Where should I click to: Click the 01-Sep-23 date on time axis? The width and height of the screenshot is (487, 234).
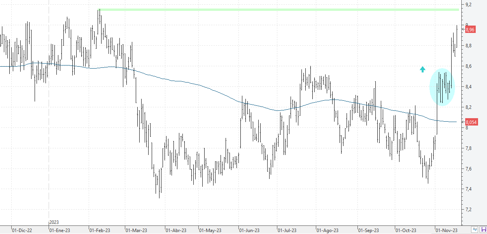coord(368,230)
